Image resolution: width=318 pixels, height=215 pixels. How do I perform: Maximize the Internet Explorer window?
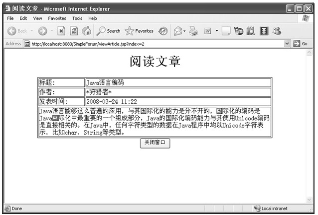299,8
